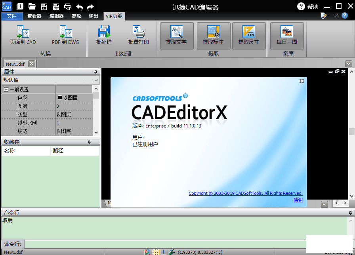Toggle grid display in status bar
This screenshot has width=355, height=255.
pos(156,252)
